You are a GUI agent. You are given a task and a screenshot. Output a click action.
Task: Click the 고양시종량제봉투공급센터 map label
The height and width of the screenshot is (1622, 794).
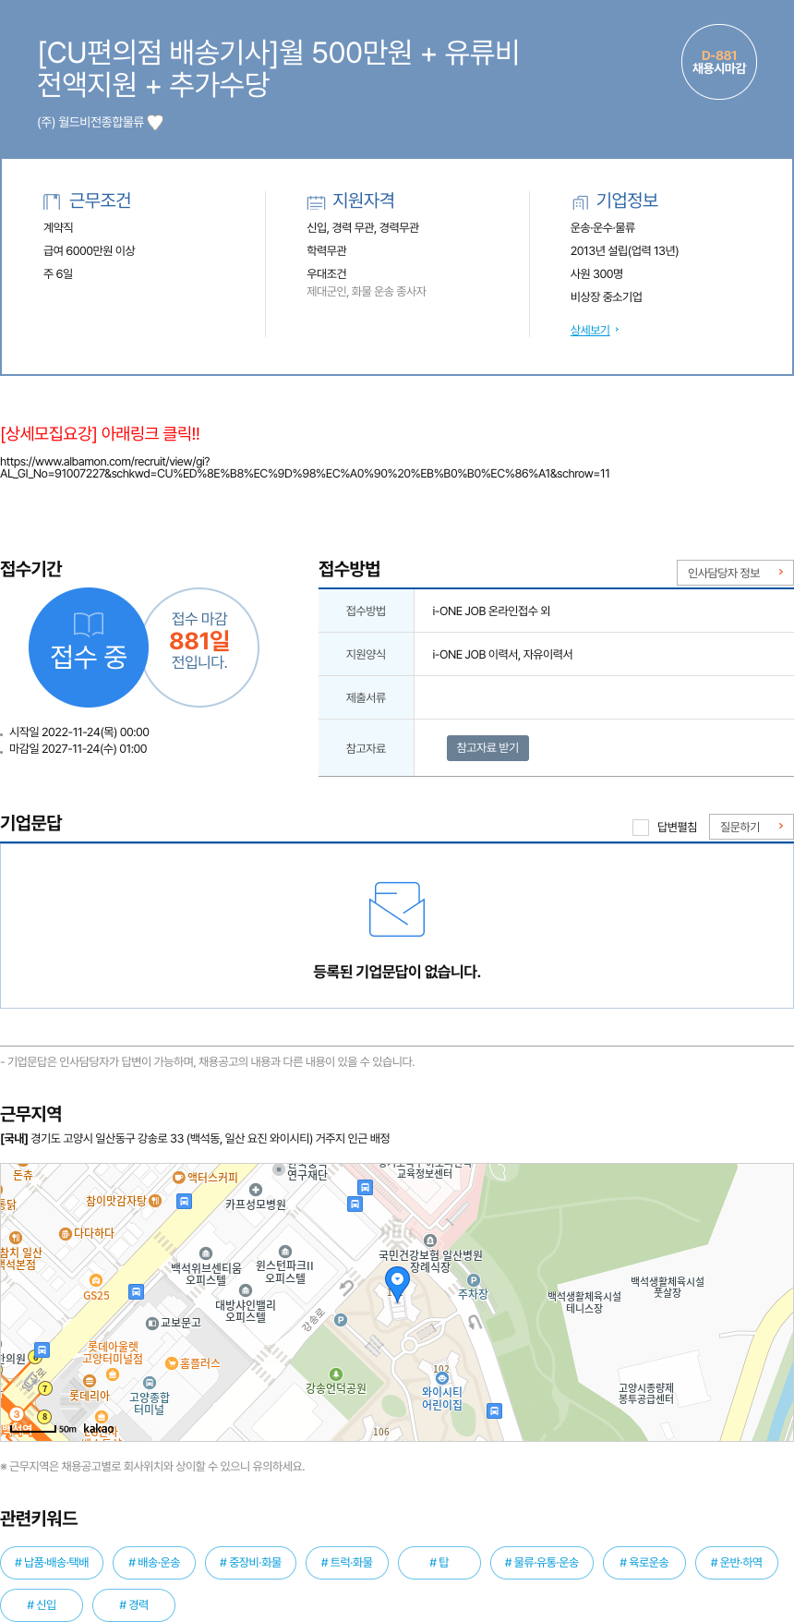[646, 1394]
